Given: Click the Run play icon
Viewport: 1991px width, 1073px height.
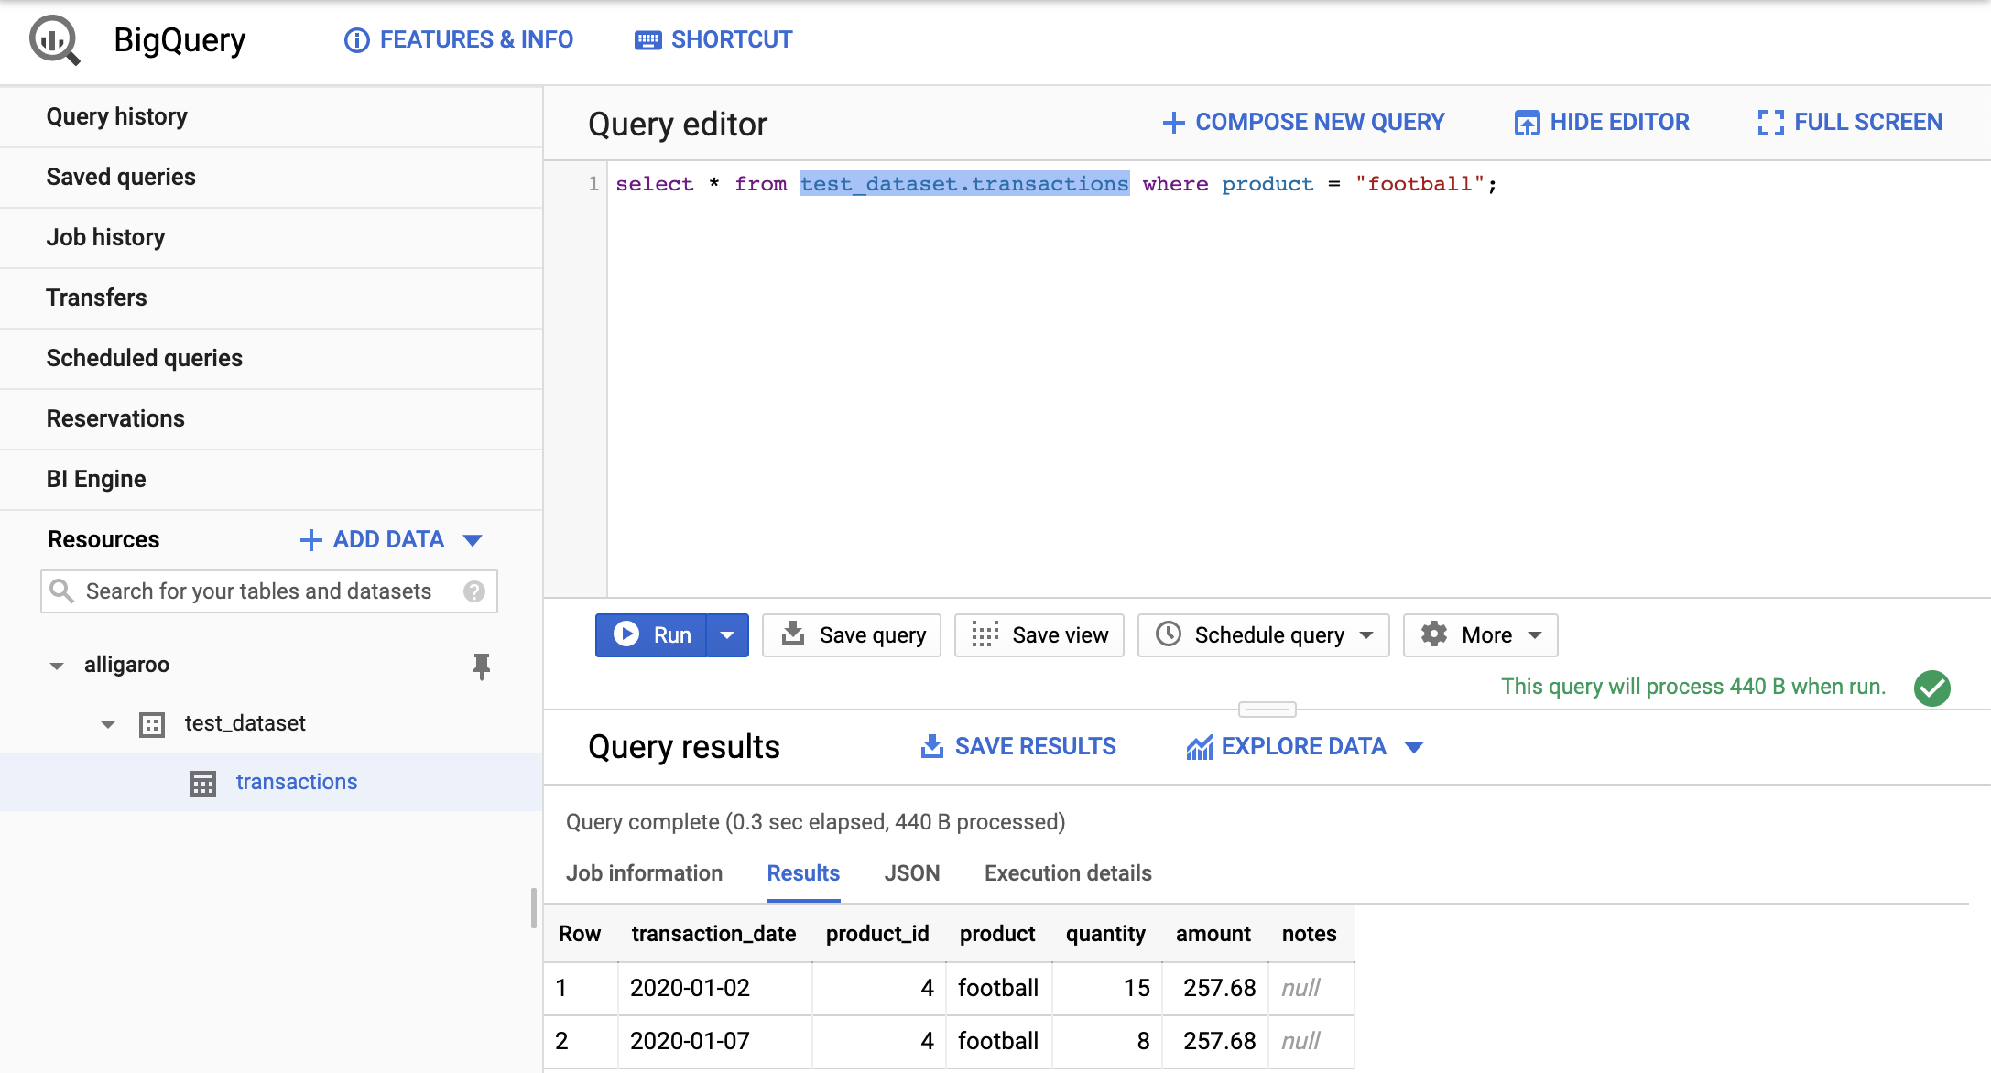Looking at the screenshot, I should click(626, 634).
